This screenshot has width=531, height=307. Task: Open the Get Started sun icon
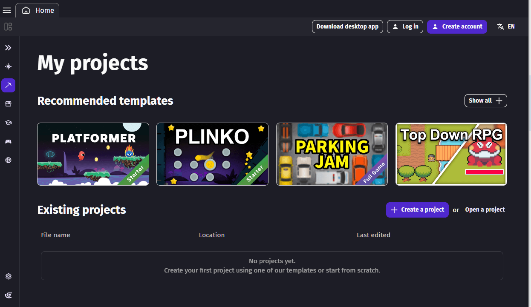click(8, 66)
